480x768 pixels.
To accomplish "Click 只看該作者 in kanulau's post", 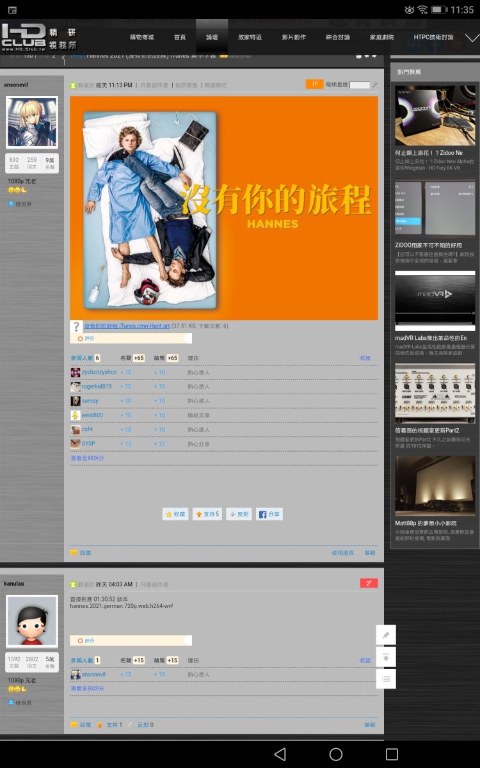I will tap(154, 584).
